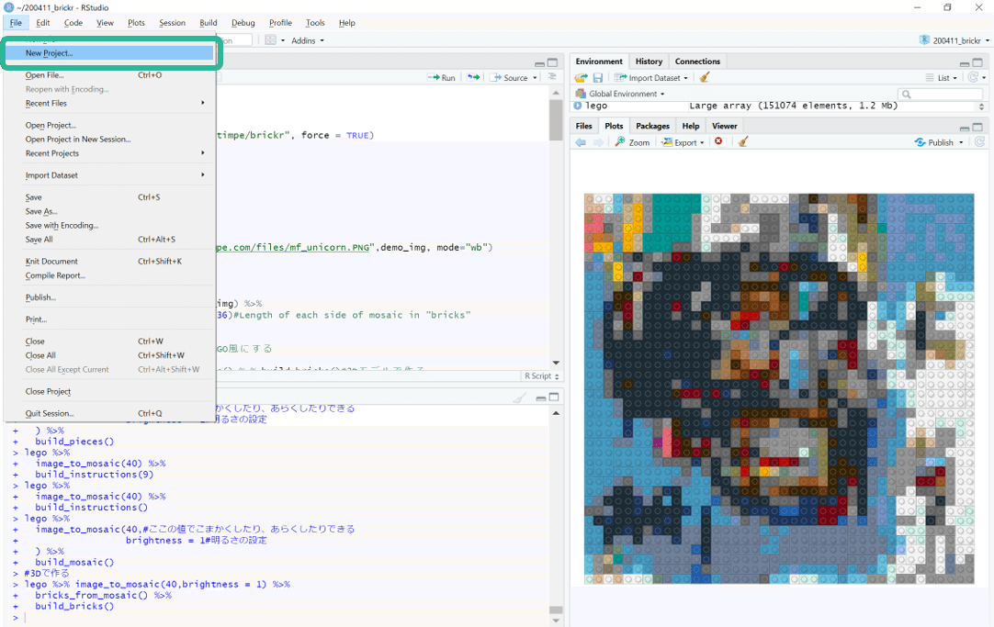Open the Publish dropdown arrow in Plots pane
994x627 pixels.
961,142
